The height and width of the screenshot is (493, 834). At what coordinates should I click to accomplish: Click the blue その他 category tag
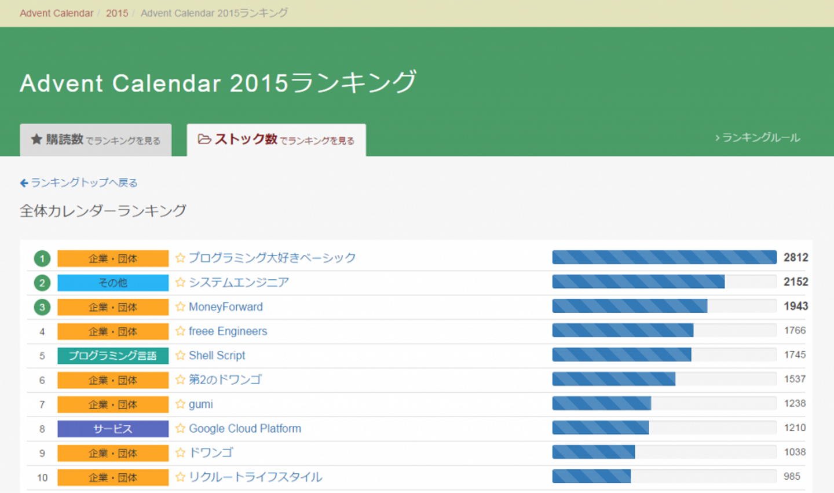point(113,283)
